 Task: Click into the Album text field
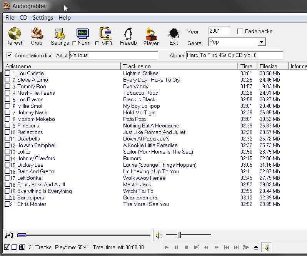[235, 55]
